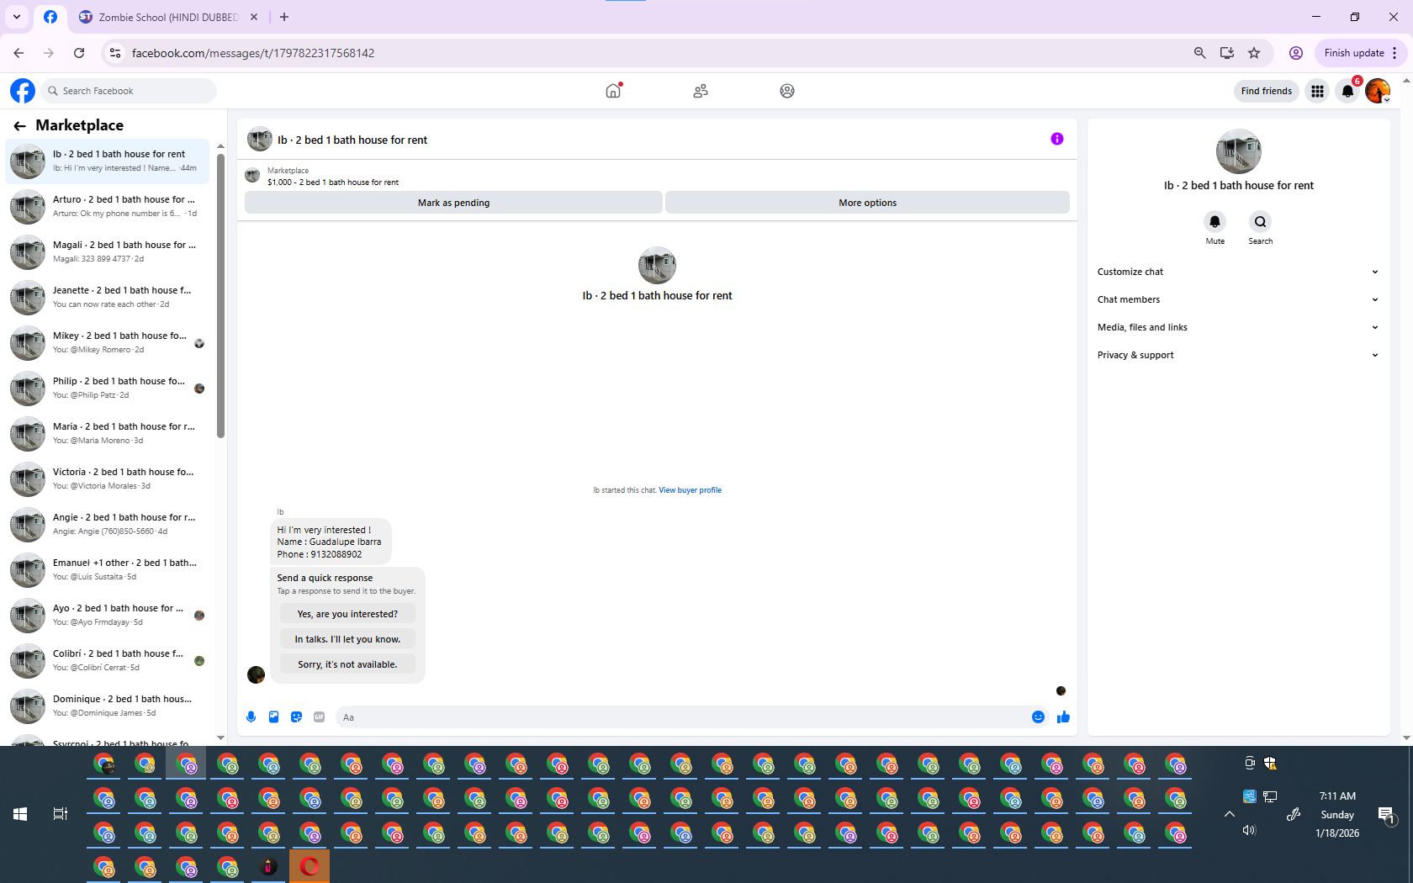Image resolution: width=1413 pixels, height=883 pixels.
Task: Open Chrome zoom magnifier icon
Action: (x=1200, y=53)
